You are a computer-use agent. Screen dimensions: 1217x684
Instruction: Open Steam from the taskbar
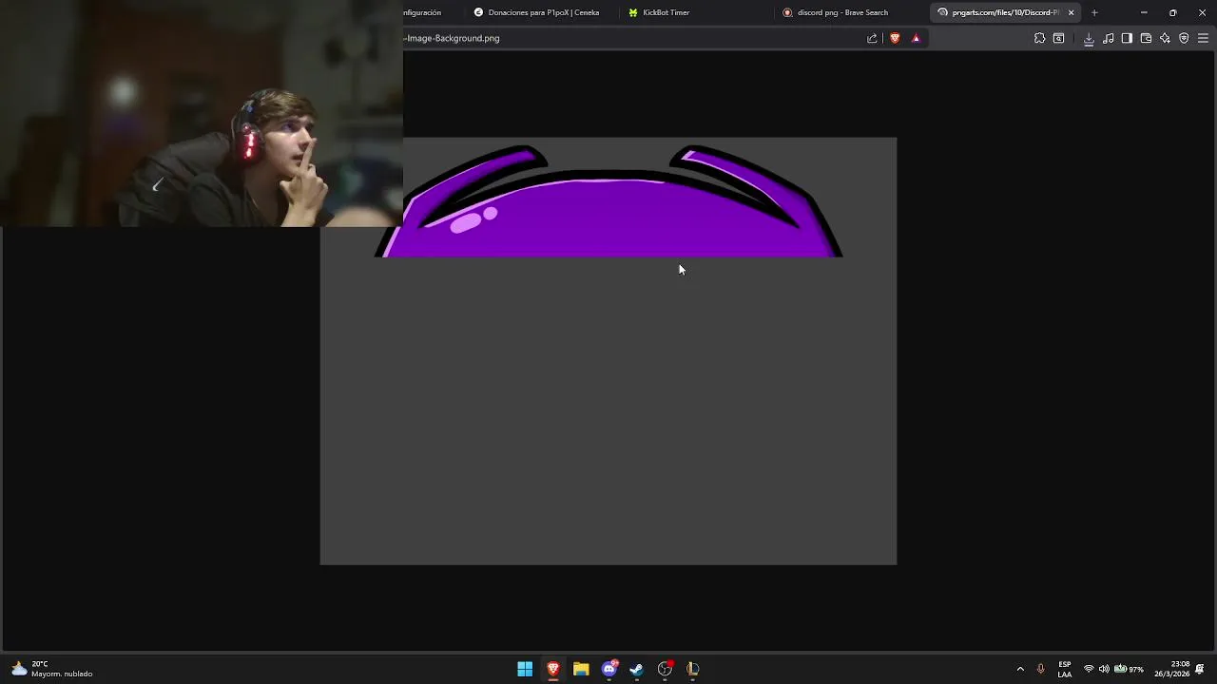637,669
